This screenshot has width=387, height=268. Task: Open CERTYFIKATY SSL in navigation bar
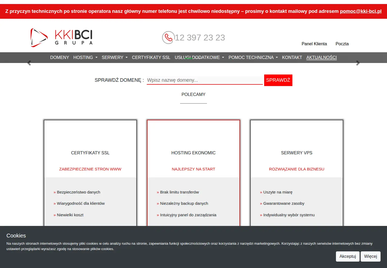click(x=151, y=57)
